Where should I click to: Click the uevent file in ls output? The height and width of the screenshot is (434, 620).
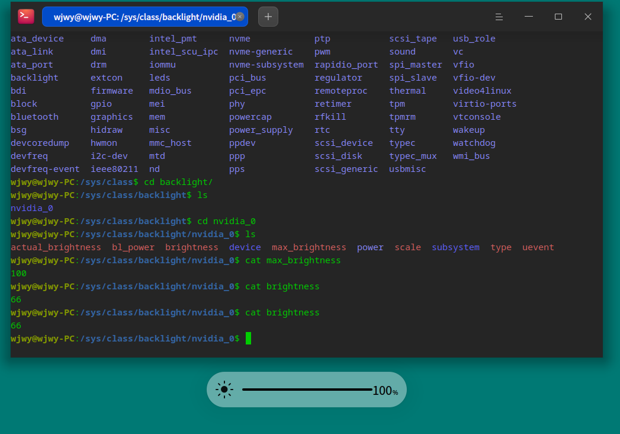tap(538, 247)
